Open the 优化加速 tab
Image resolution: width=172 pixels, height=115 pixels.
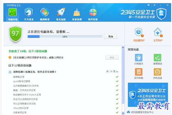tap(61, 15)
